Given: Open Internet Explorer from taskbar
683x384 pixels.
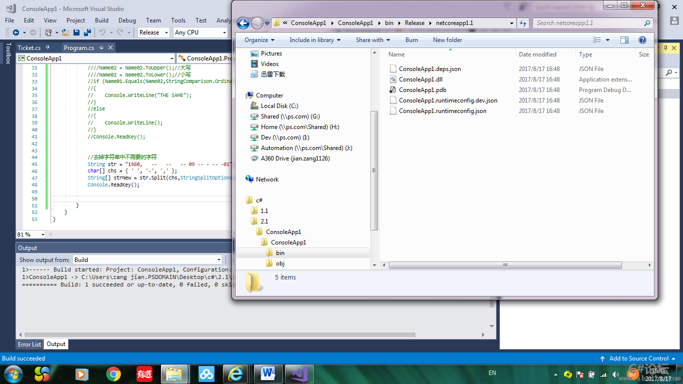Looking at the screenshot, I should [235, 373].
